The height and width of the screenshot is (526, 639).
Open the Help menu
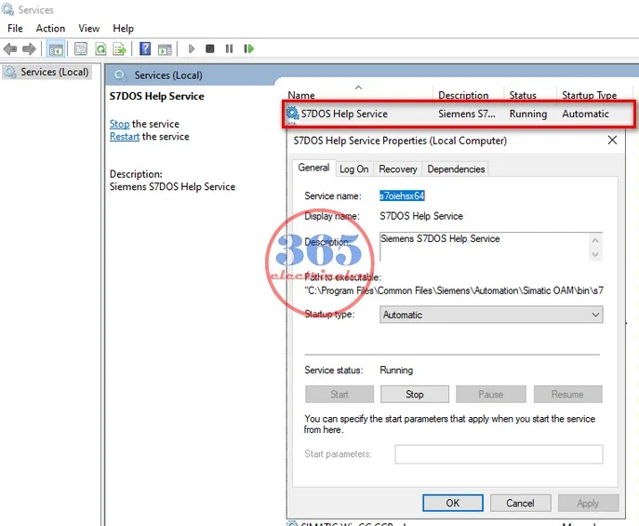pos(123,29)
